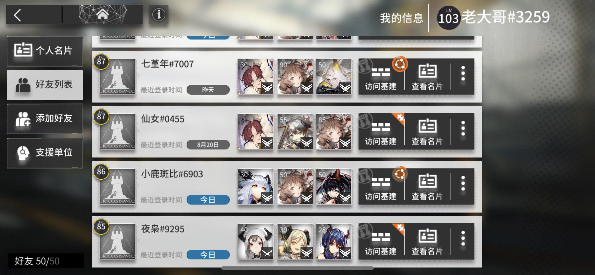595x275 pixels.
Task: Visit base of 小鹿斑比#6903
Action: 381,187
